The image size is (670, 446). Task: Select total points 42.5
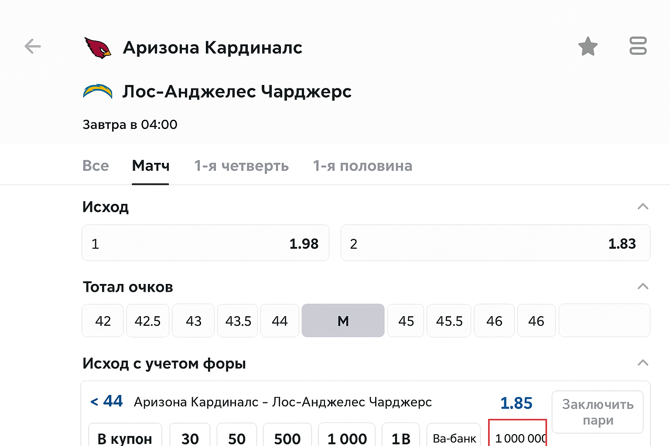tap(147, 321)
